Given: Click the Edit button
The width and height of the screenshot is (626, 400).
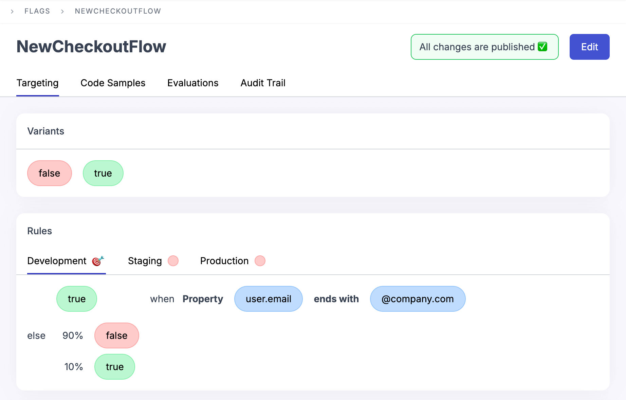Looking at the screenshot, I should coord(589,47).
